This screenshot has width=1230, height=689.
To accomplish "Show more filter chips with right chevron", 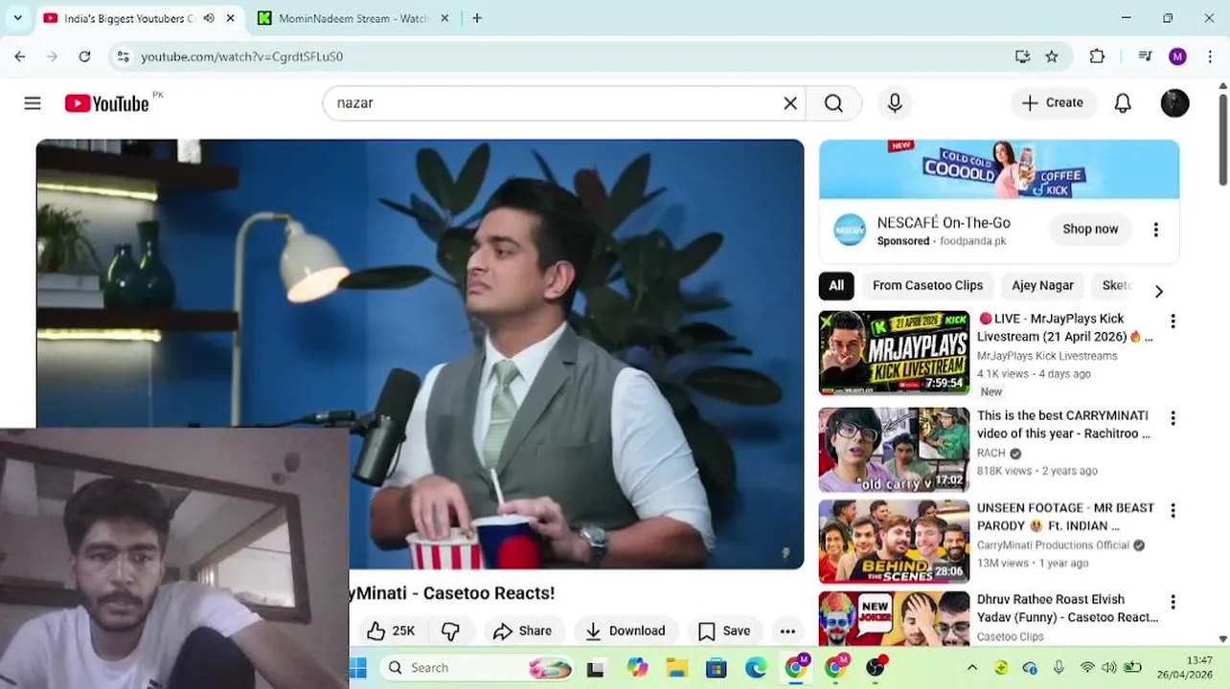I will pos(1158,291).
